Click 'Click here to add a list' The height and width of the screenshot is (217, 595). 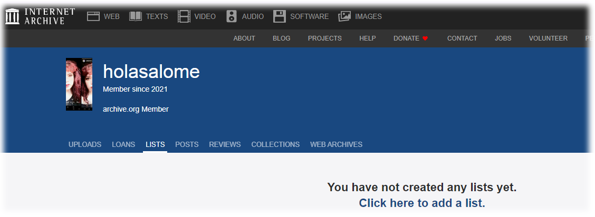click(422, 203)
